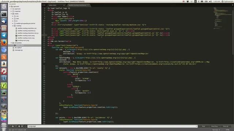This screenshot has height=131, width=234.
Task: Collapse the routing folder
Action: [x=13, y=26]
